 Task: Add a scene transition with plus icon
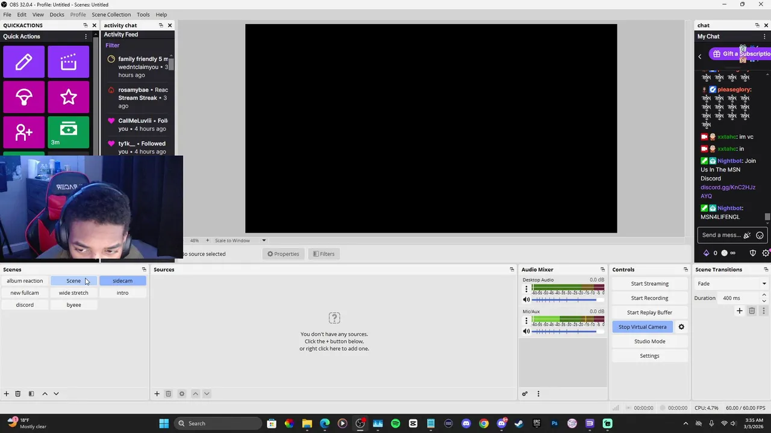tap(740, 311)
